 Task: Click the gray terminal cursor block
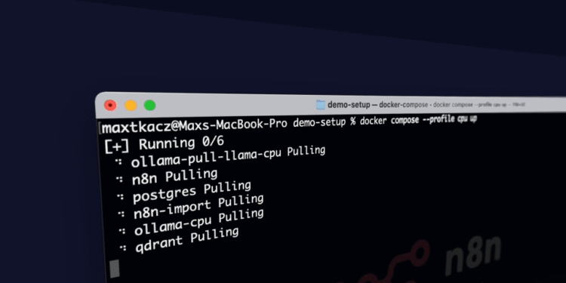pyautogui.click(x=115, y=269)
